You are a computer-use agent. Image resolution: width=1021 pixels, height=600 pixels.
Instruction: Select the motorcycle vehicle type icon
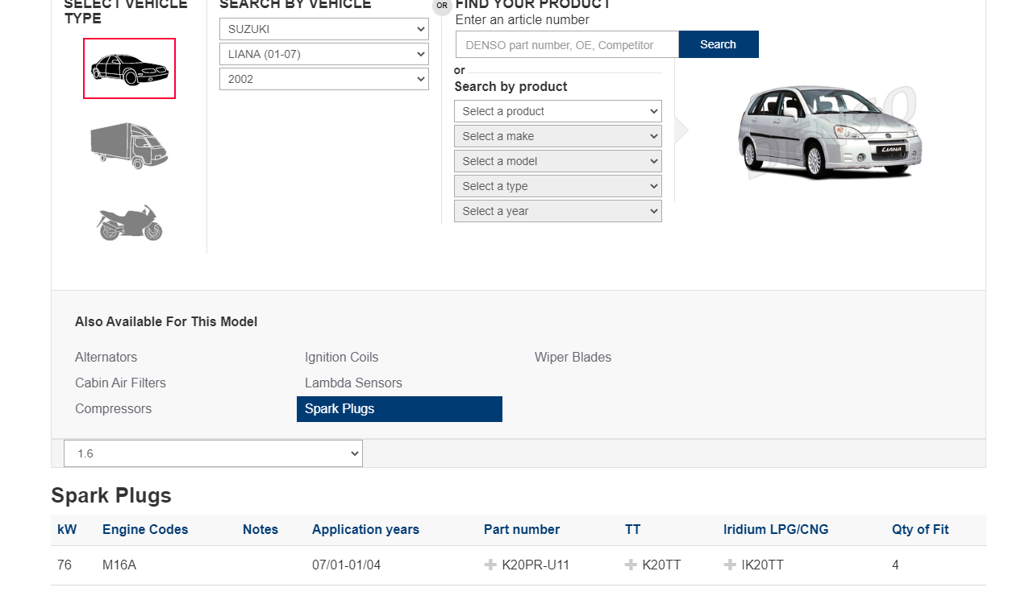[130, 222]
